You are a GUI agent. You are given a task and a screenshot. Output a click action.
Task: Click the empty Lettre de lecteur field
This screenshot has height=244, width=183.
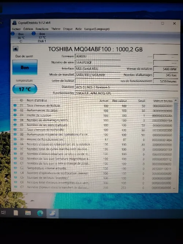tap(98, 81)
